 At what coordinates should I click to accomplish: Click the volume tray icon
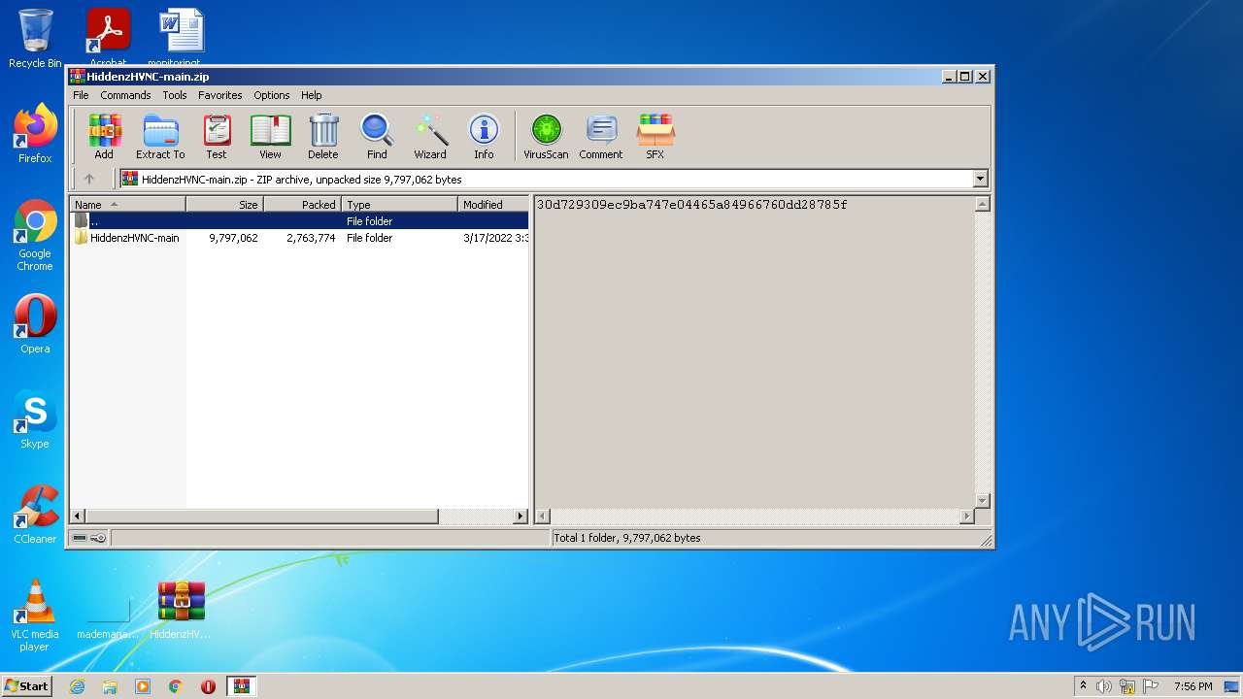pos(1103,686)
